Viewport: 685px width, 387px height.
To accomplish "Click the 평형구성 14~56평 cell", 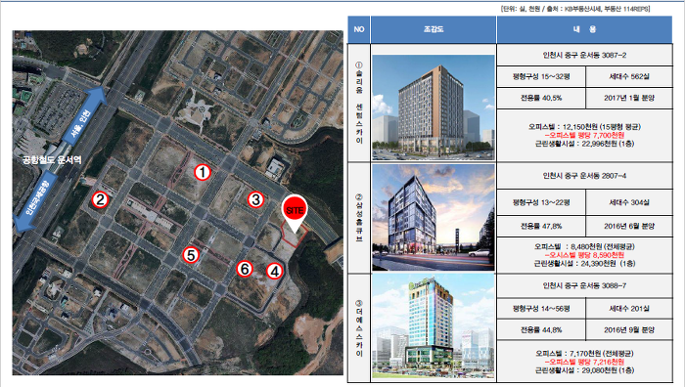I will (541, 309).
